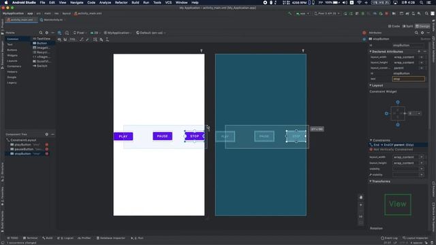This screenshot has width=436, height=245.
Task: Add bottom constraint in Constraint Widget
Action: point(398,125)
